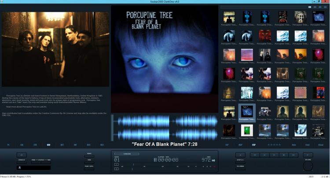The height and width of the screenshot is (178, 330).
Task: Select the highlighted first layout icon above album grid
Action: pyautogui.click(x=310, y=7)
